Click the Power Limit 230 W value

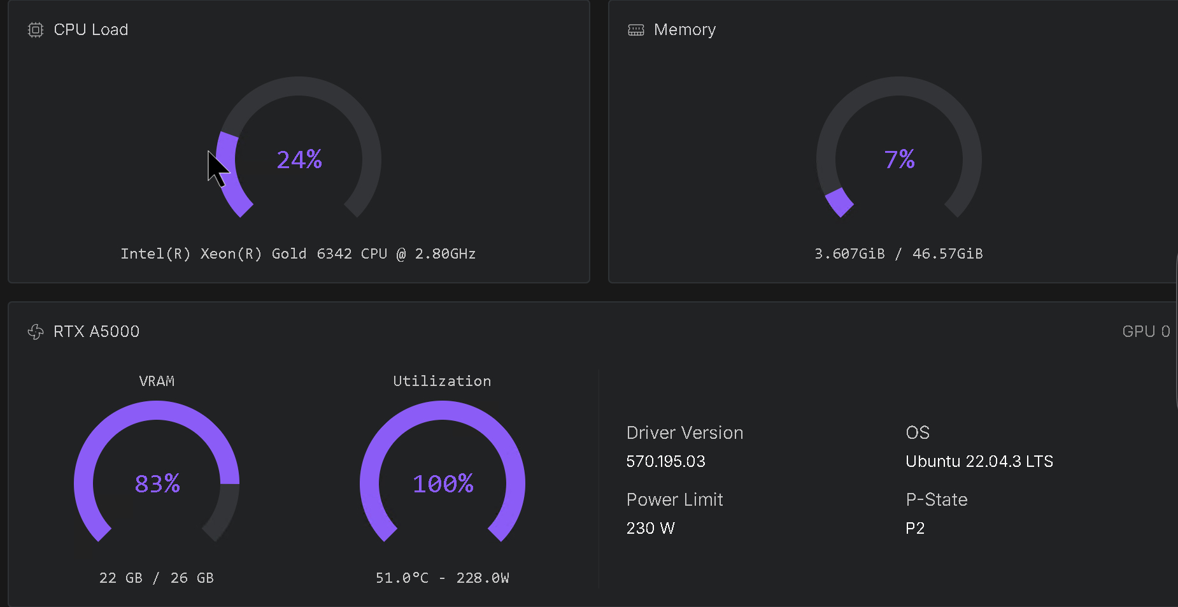(650, 528)
